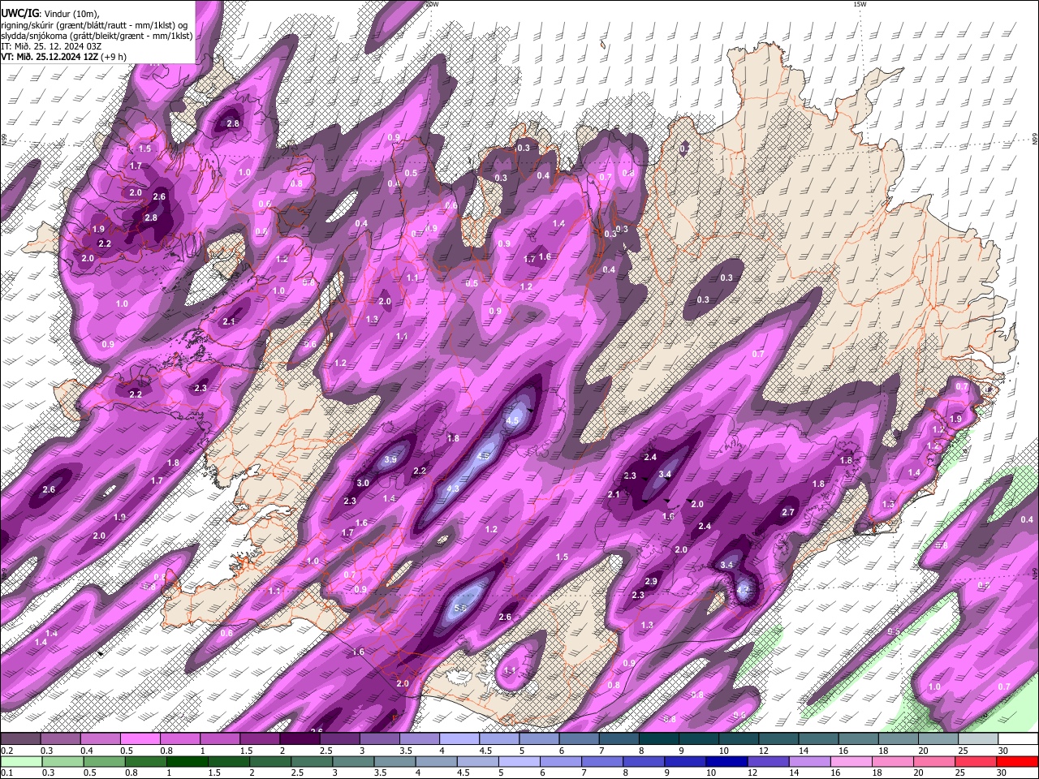Click the deep blue lower swatch between 10 and 12

click(x=726, y=761)
